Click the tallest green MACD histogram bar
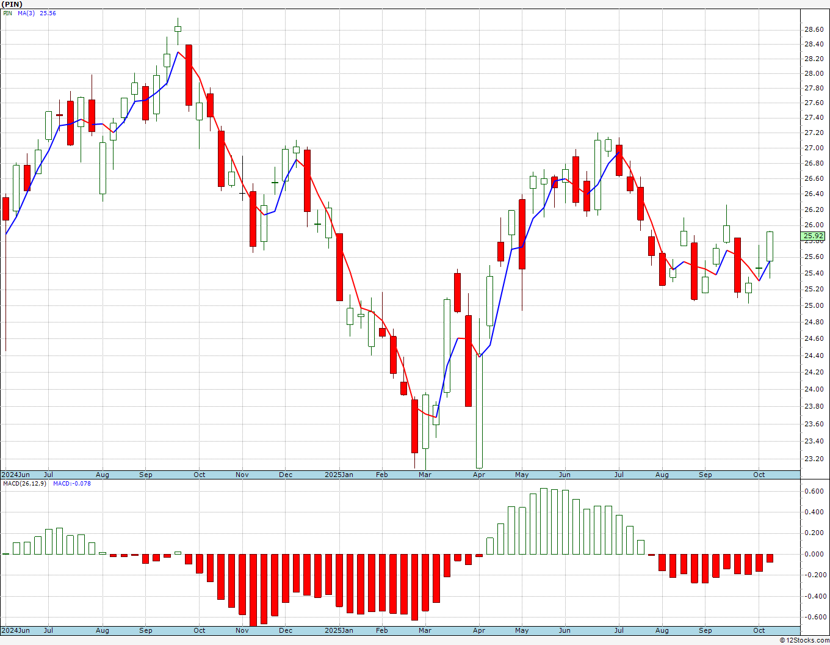Viewport: 830px width, 645px height. [544, 521]
